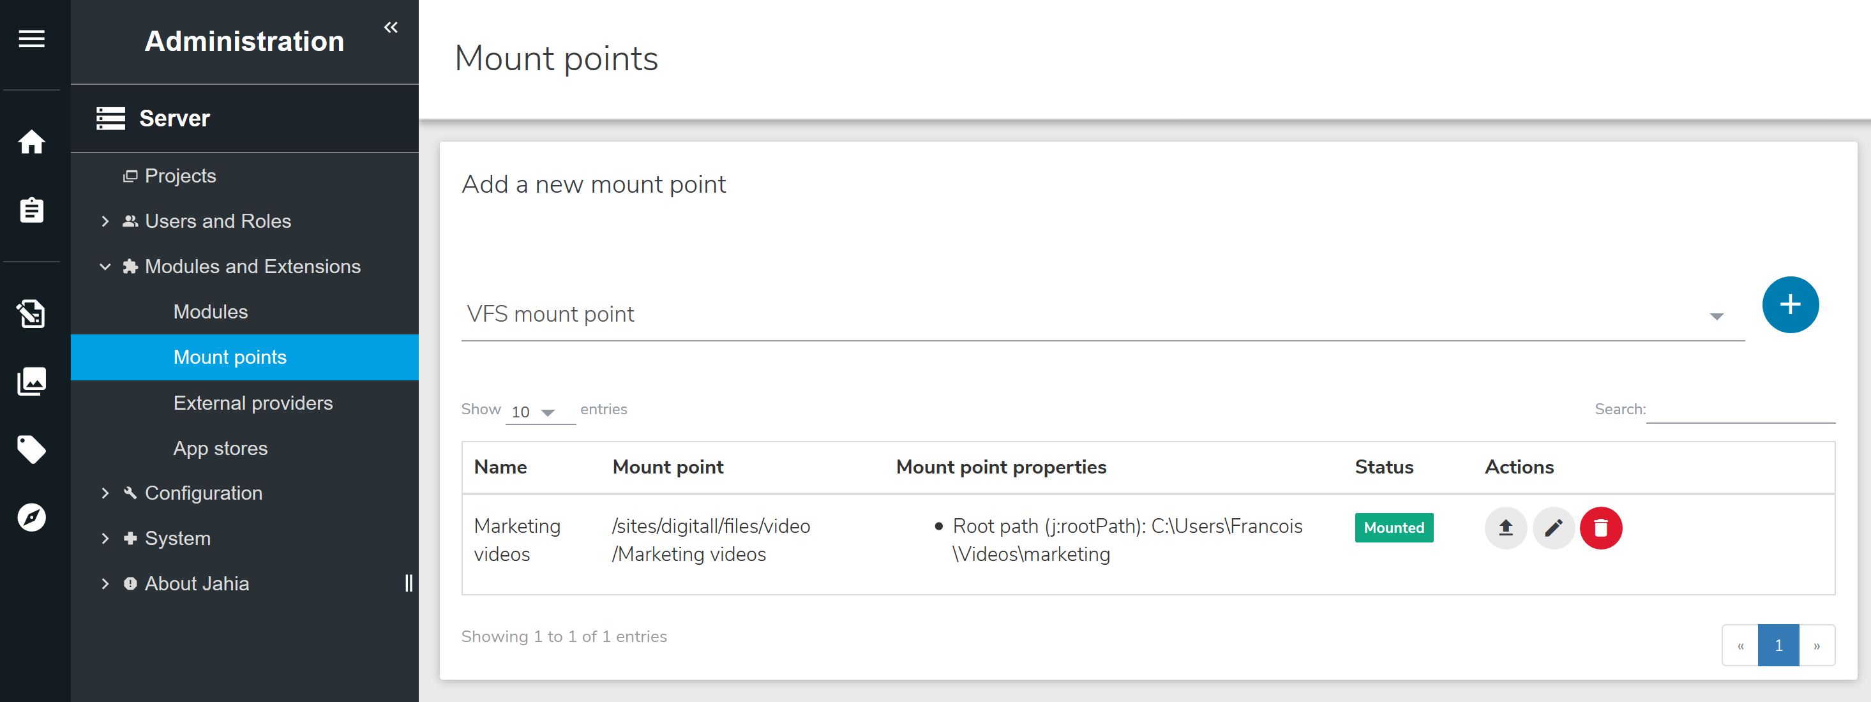Screen dimensions: 1871x702
Task: Open the compass navigation icon in the sidebar
Action: (31, 517)
